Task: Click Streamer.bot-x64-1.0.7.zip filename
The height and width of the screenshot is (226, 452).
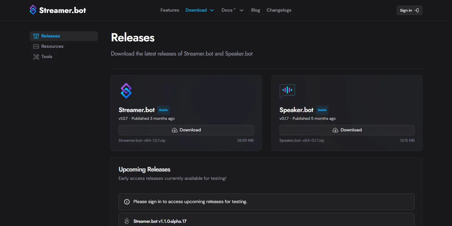Action: [142, 140]
